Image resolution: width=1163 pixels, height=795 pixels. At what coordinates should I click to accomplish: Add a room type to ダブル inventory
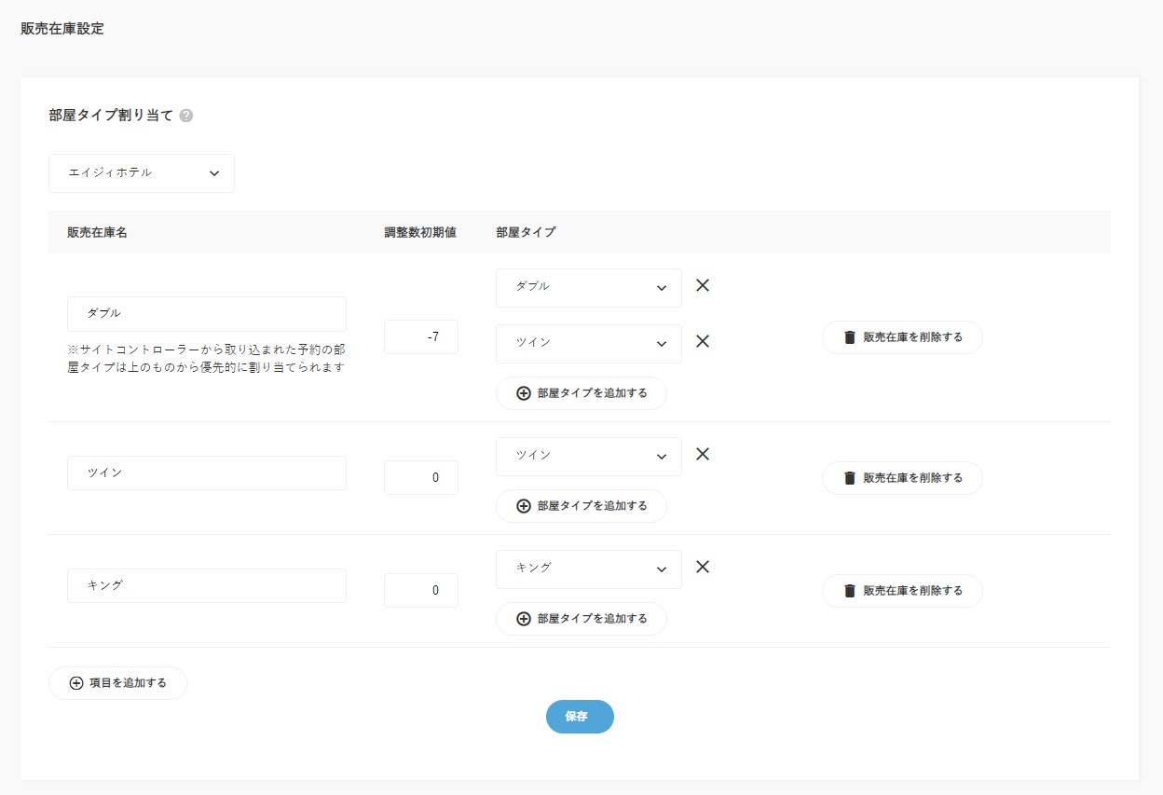581,393
